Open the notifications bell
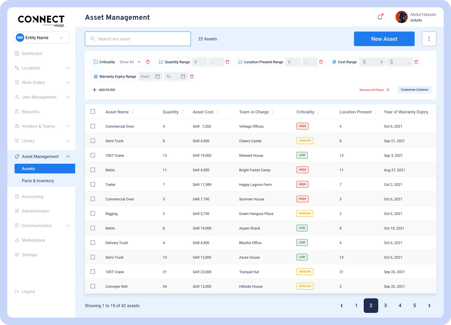The height and width of the screenshot is (325, 451). pyautogui.click(x=380, y=17)
